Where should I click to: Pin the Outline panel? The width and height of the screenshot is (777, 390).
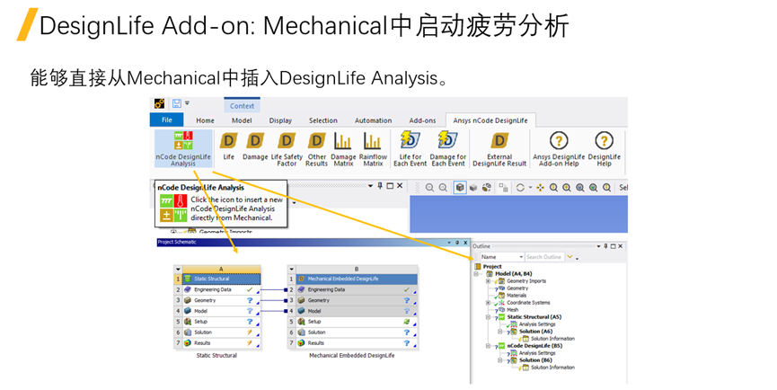click(605, 246)
